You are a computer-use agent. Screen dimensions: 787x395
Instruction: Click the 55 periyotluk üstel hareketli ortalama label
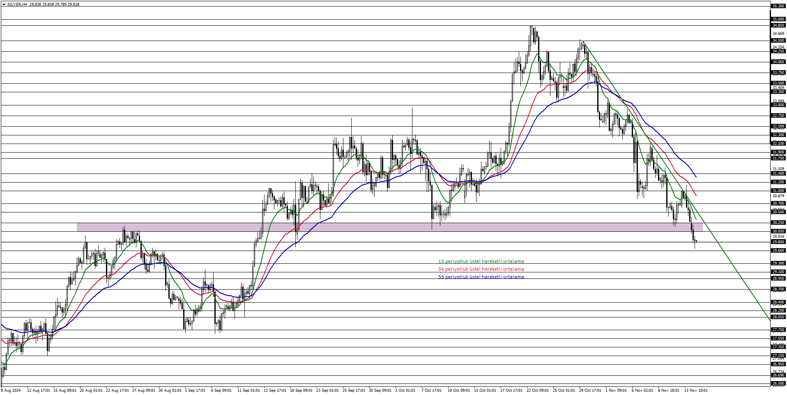coord(481,277)
